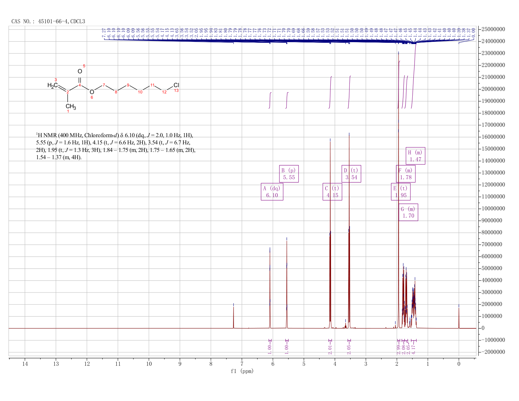Click the ester O atom labeled 6
The width and height of the screenshot is (519, 401).
point(92,92)
